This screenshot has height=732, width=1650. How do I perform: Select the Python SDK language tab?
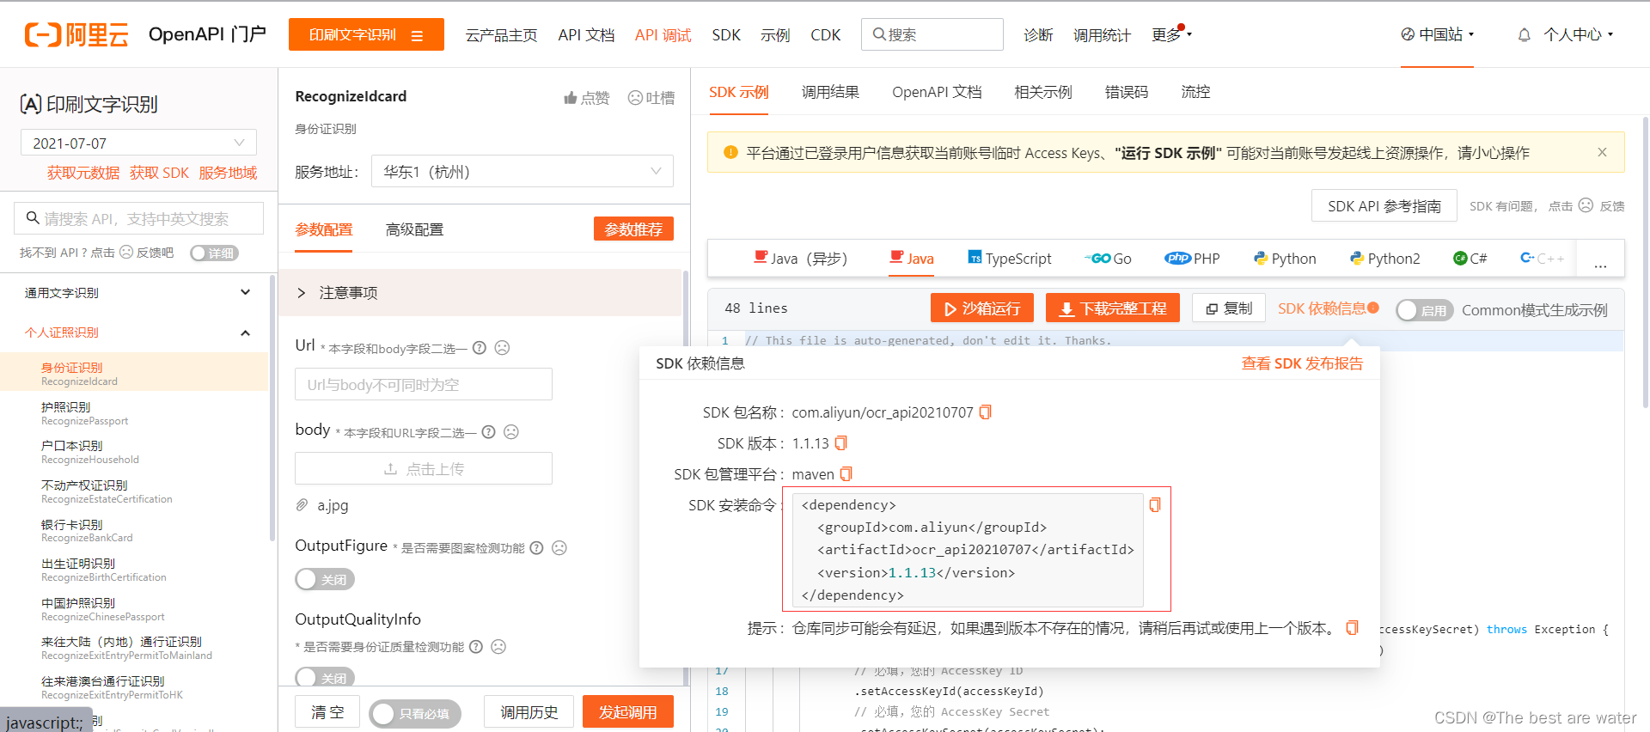(1285, 259)
